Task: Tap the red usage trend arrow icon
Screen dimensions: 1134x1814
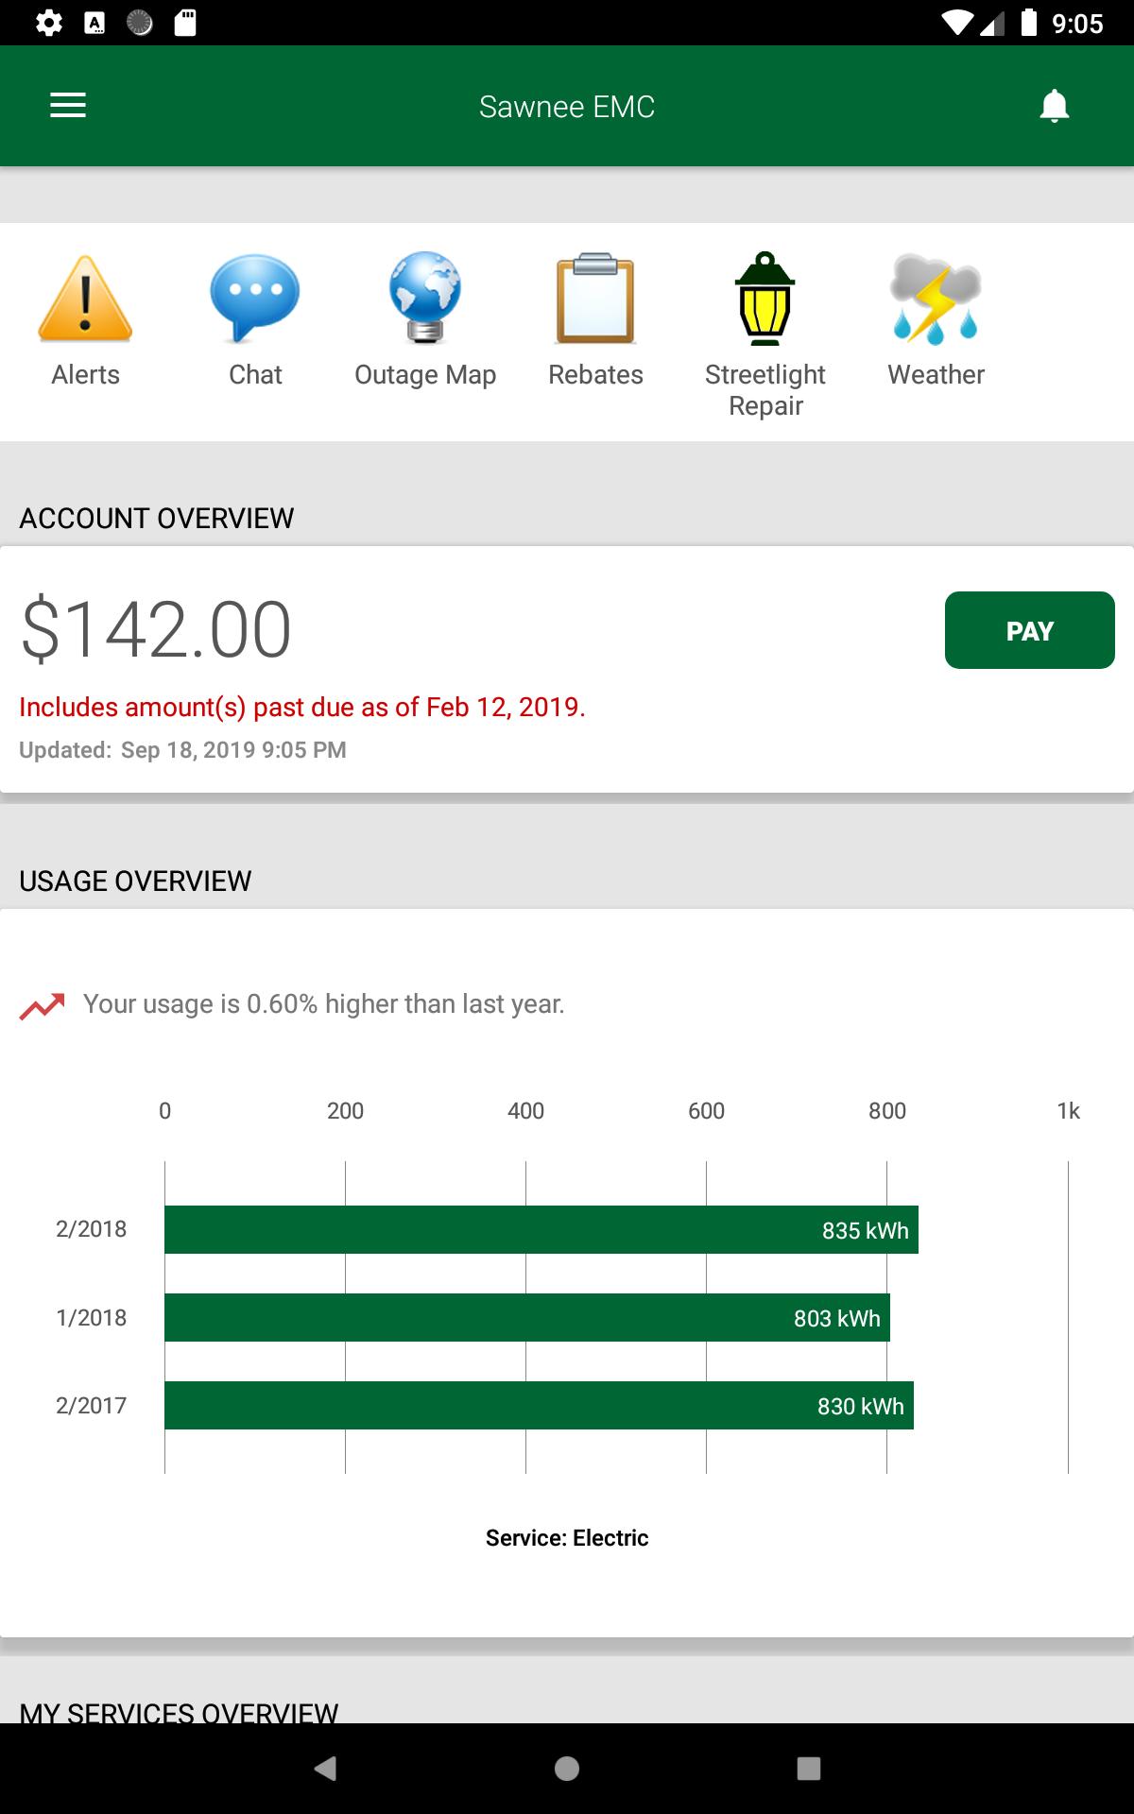Action: pyautogui.click(x=43, y=1006)
